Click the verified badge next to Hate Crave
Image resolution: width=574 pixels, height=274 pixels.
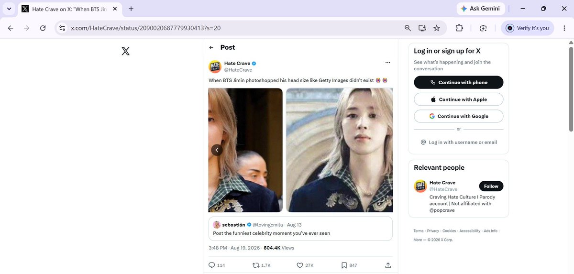pos(254,63)
